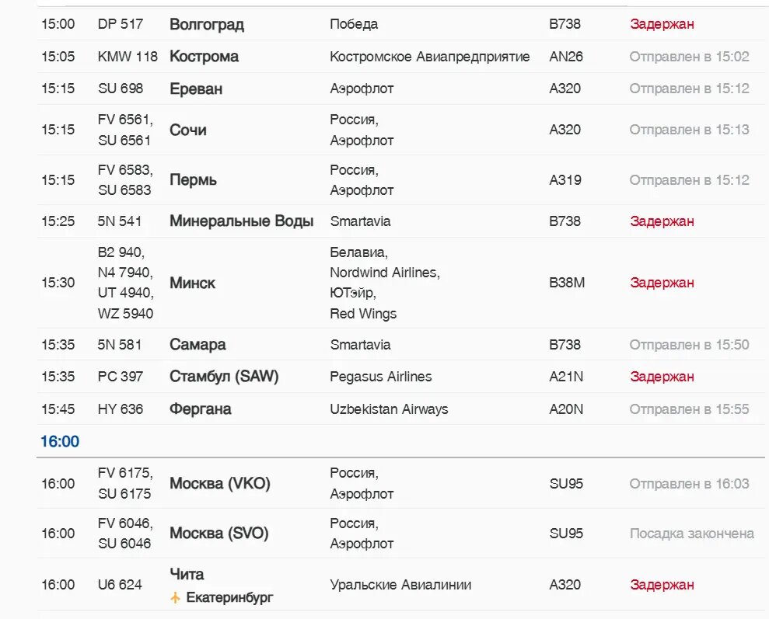The width and height of the screenshot is (769, 619).
Task: Open the Минск flight row
Action: point(192,283)
